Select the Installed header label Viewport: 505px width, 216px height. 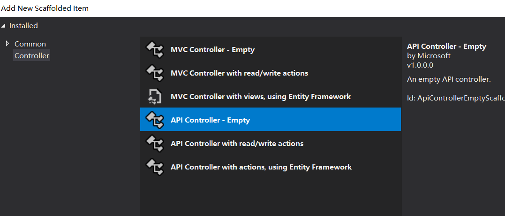point(23,25)
